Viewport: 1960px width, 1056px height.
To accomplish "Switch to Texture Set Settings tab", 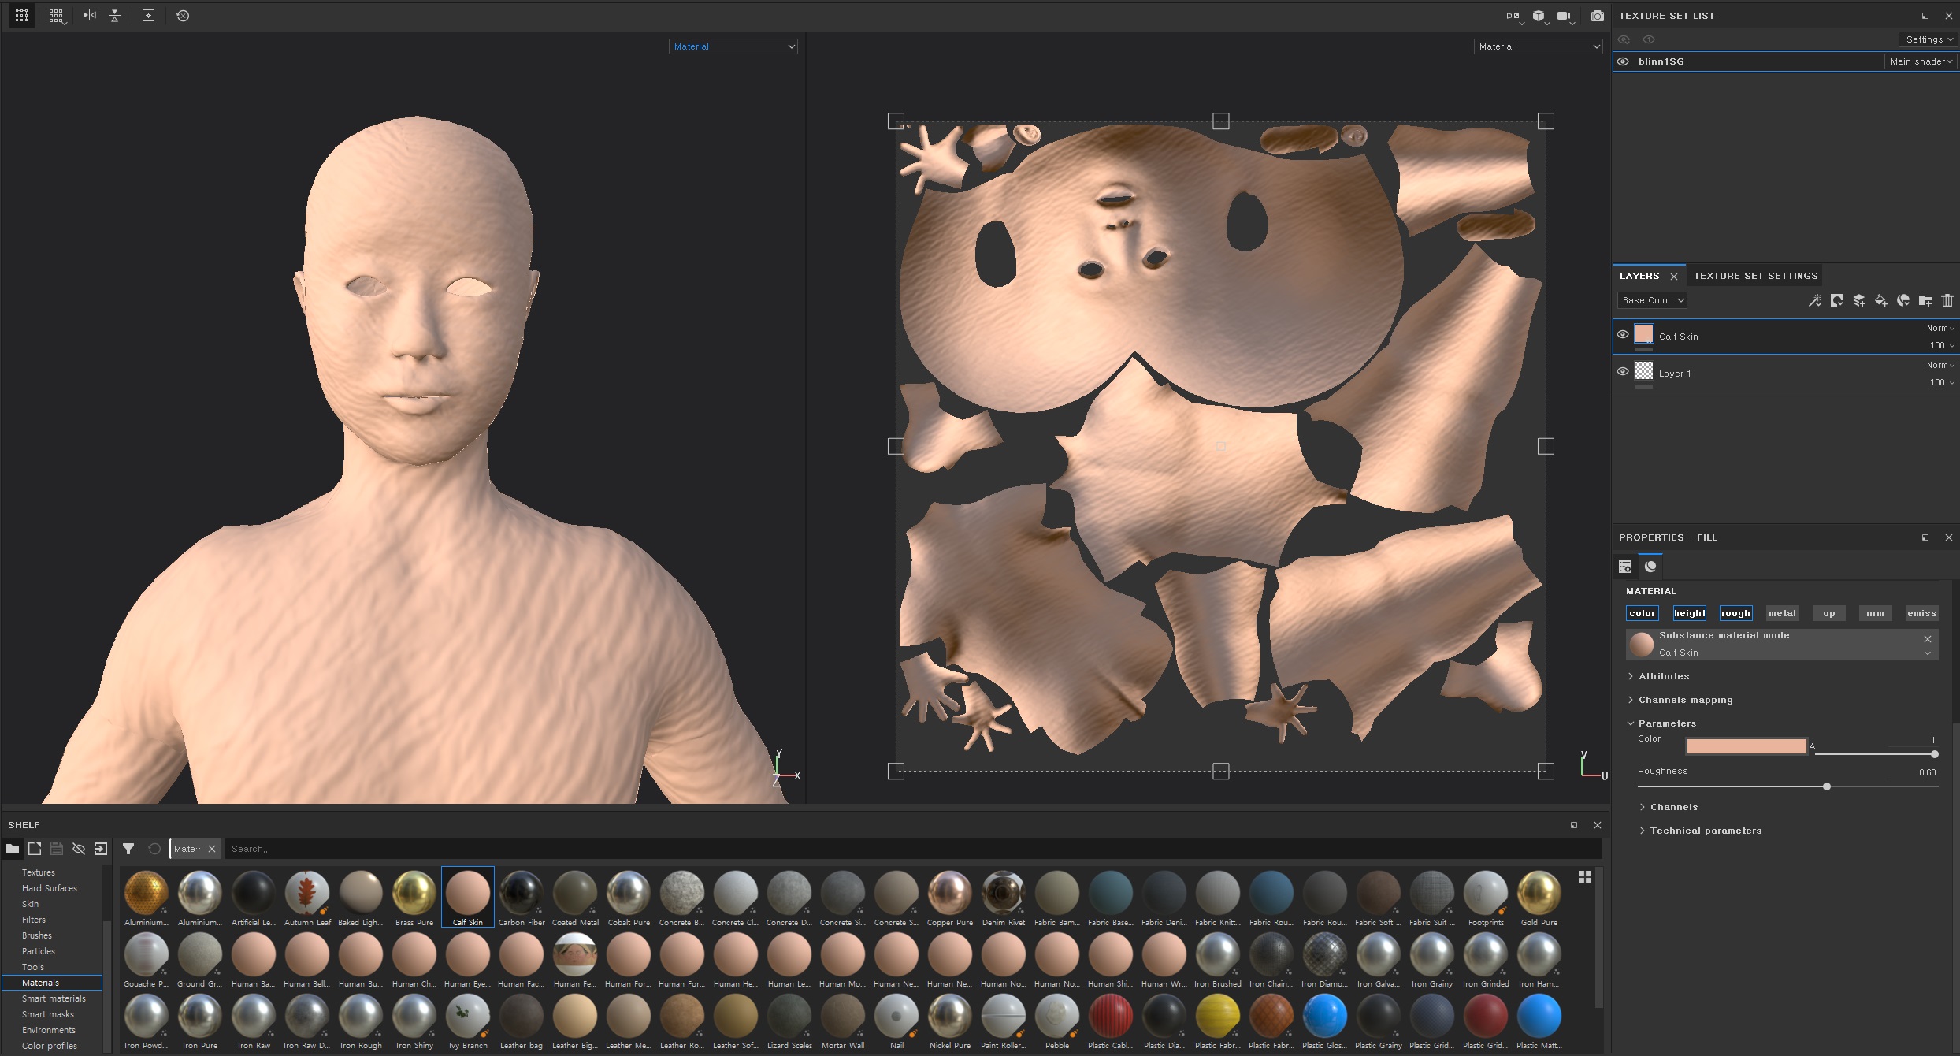I will click(1755, 276).
